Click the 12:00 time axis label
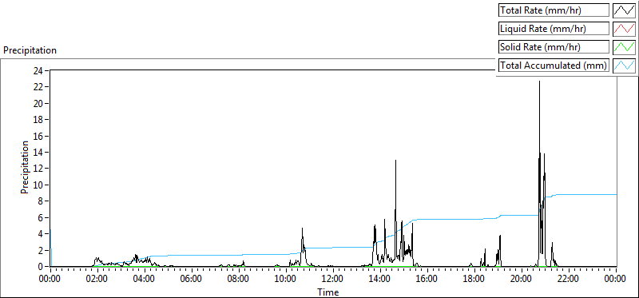This screenshot has width=639, height=298. pos(333,280)
